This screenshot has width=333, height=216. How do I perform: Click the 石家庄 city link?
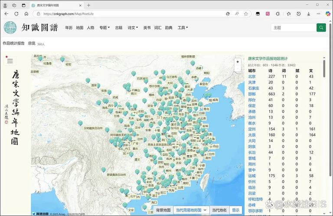[254, 88]
